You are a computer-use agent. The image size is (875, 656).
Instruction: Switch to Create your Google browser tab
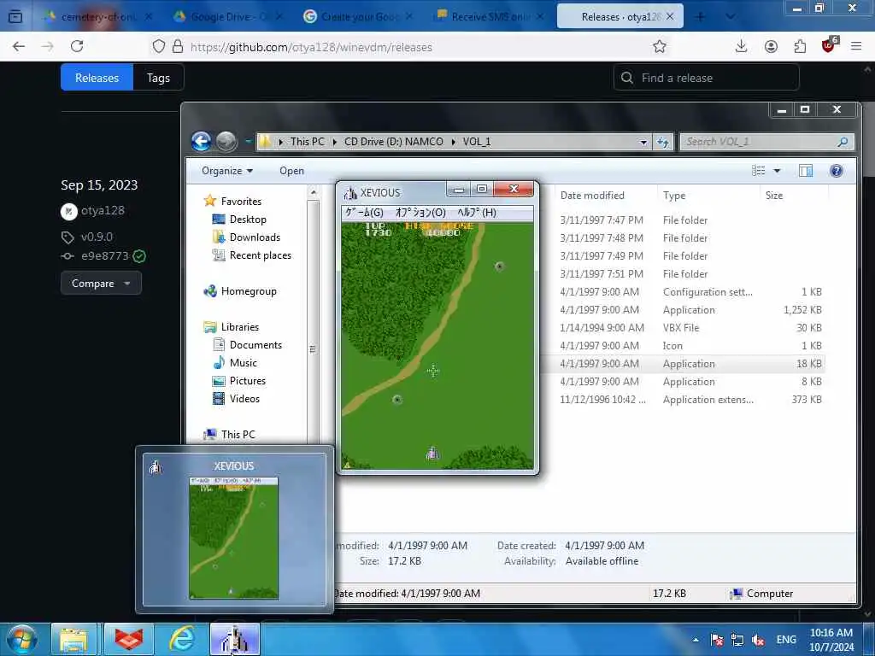click(359, 17)
